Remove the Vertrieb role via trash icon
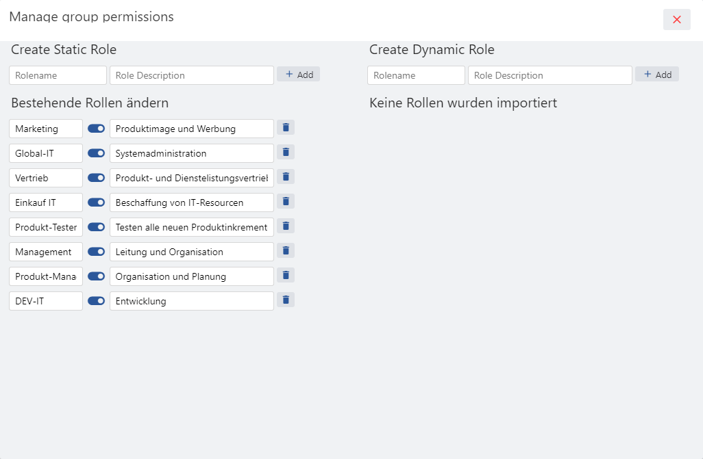Image resolution: width=703 pixels, height=459 pixels. tap(286, 177)
